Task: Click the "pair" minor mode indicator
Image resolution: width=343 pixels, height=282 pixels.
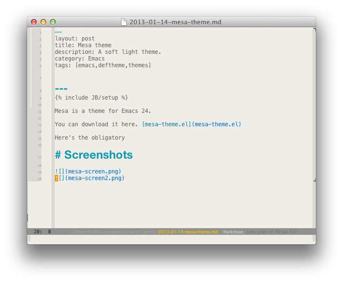Action: 262,232
